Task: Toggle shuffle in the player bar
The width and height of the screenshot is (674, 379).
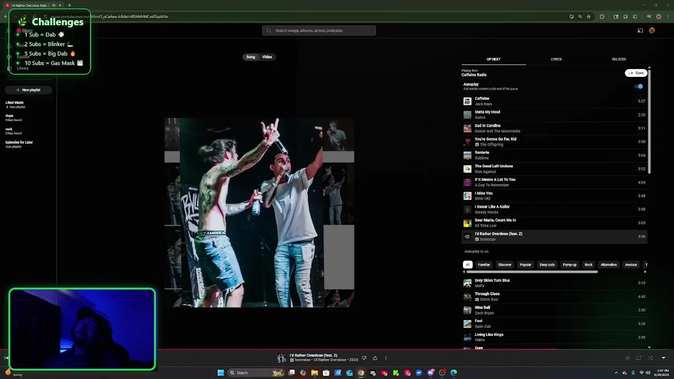Action: (650, 358)
